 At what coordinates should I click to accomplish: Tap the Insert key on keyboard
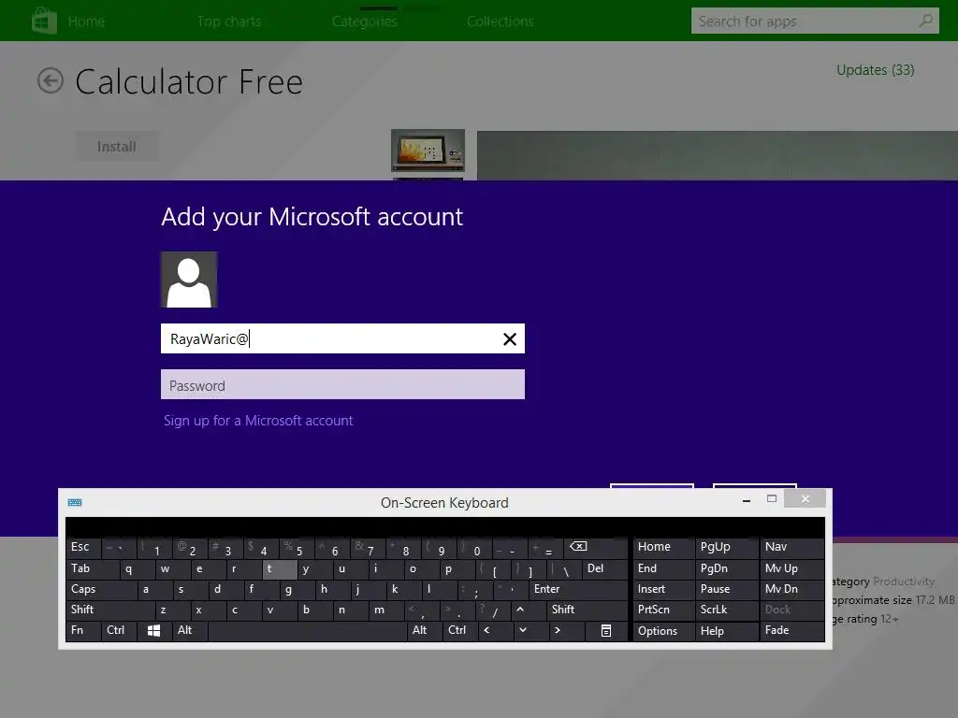pyautogui.click(x=663, y=589)
